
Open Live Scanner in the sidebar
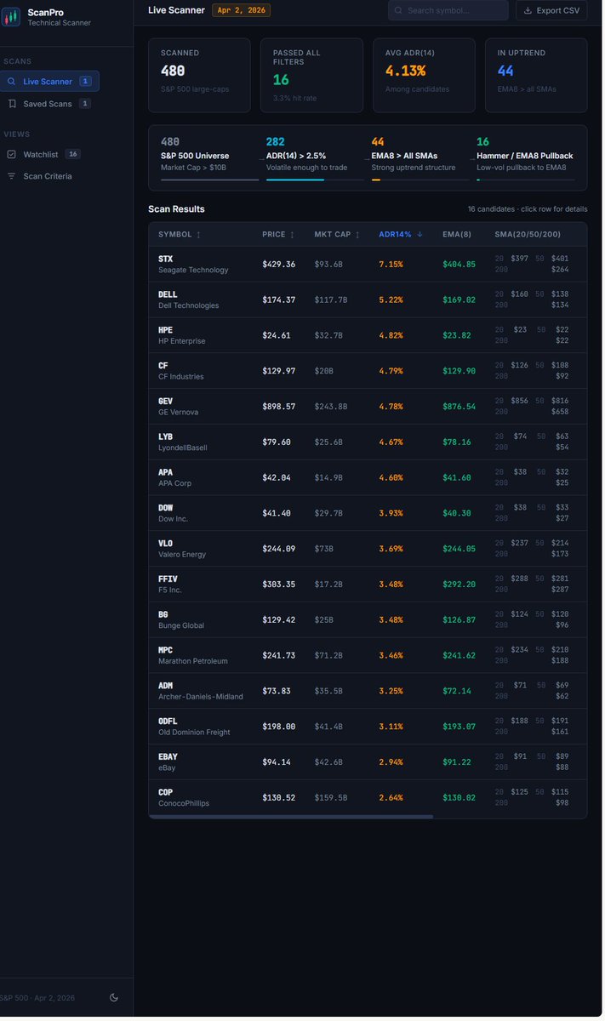click(x=49, y=82)
